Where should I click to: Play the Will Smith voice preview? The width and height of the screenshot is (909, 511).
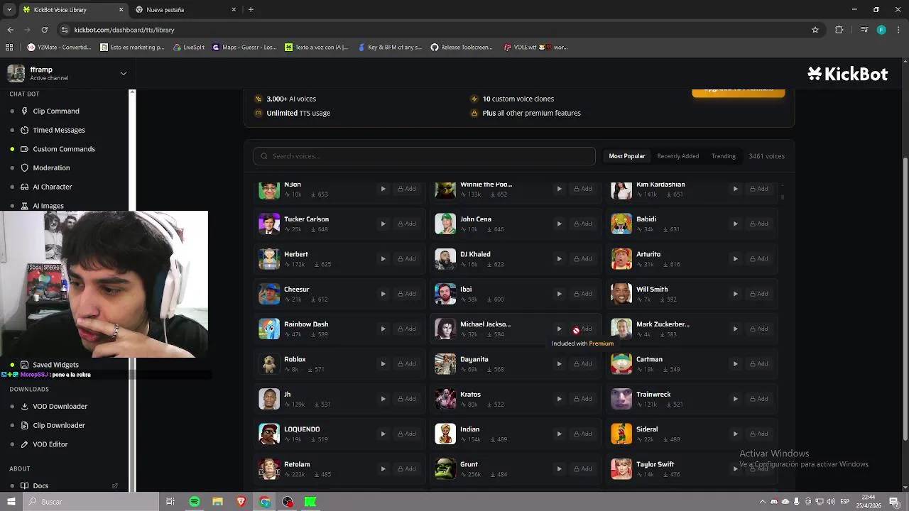[x=735, y=293]
